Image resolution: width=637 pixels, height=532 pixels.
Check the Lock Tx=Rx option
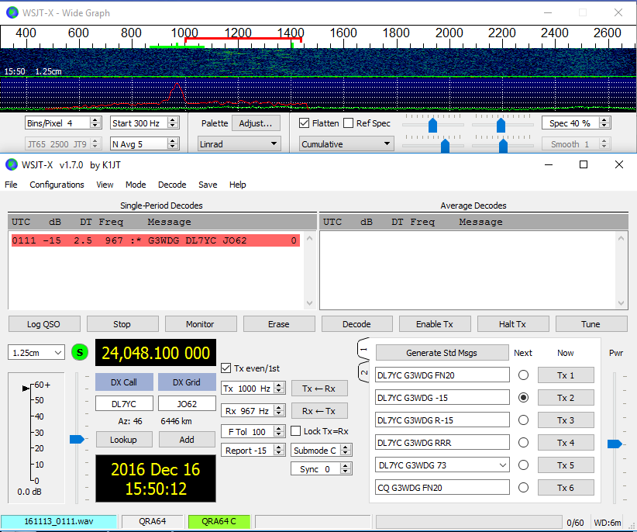point(296,431)
